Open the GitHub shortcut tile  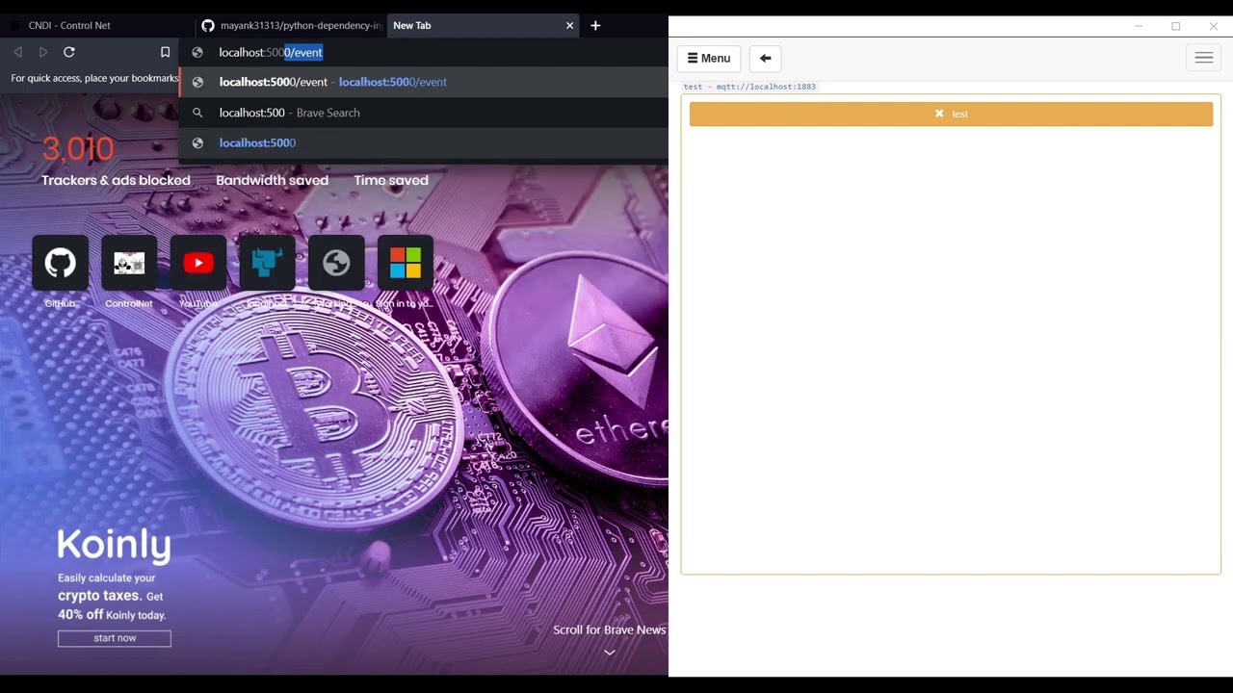[x=60, y=263]
